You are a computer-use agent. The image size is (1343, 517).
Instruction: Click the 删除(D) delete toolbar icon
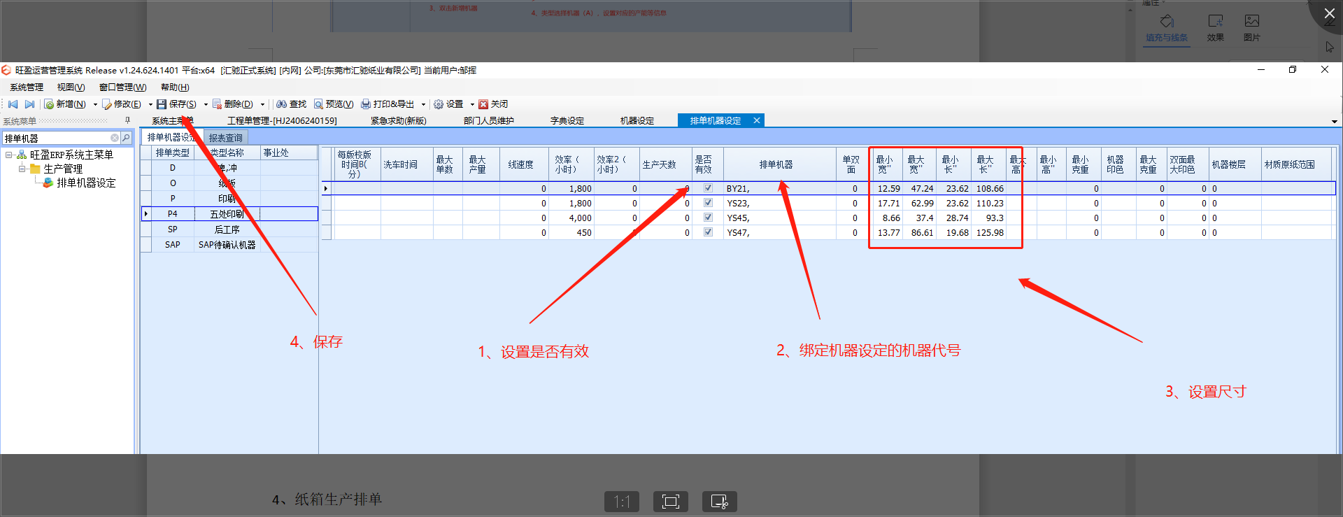point(217,104)
